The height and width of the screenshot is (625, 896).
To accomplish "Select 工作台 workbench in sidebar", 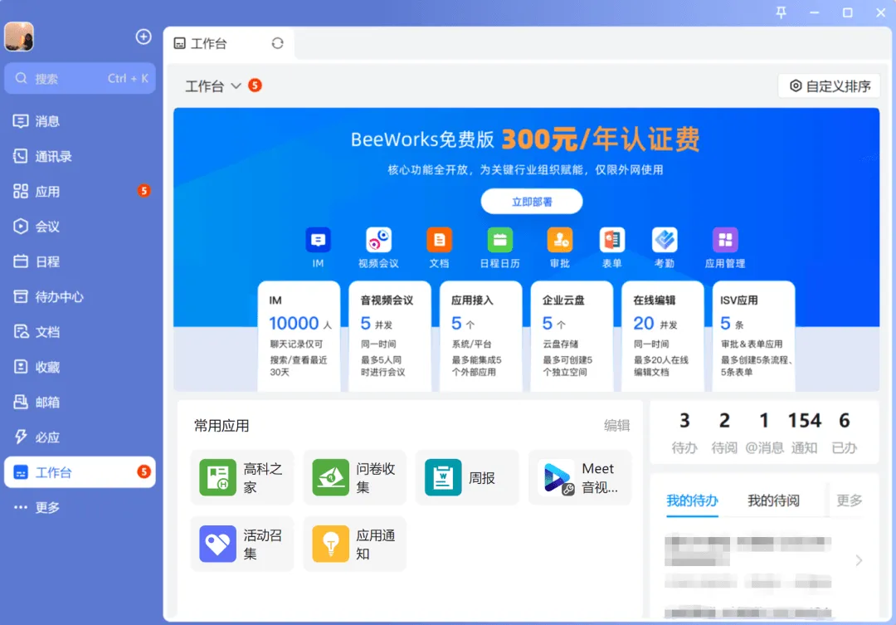I will pyautogui.click(x=80, y=472).
